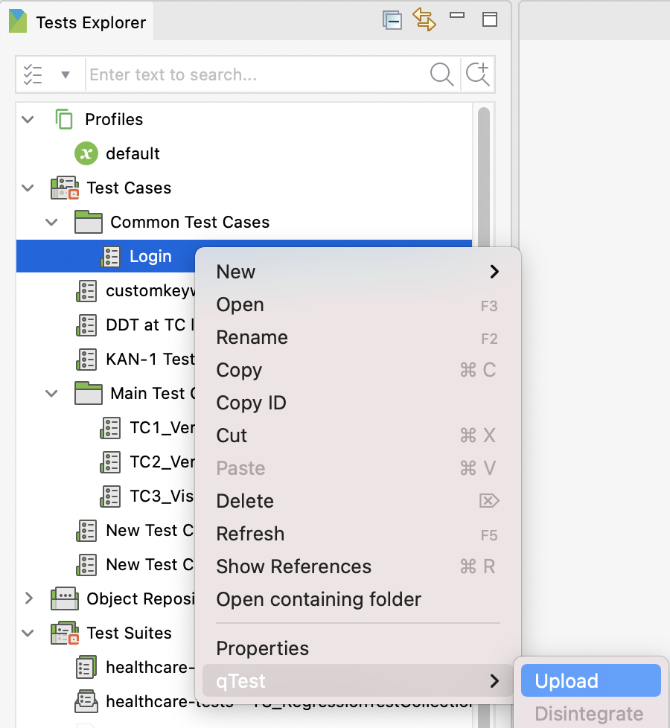Toggle the Link with Editor arrows icon

coord(425,20)
